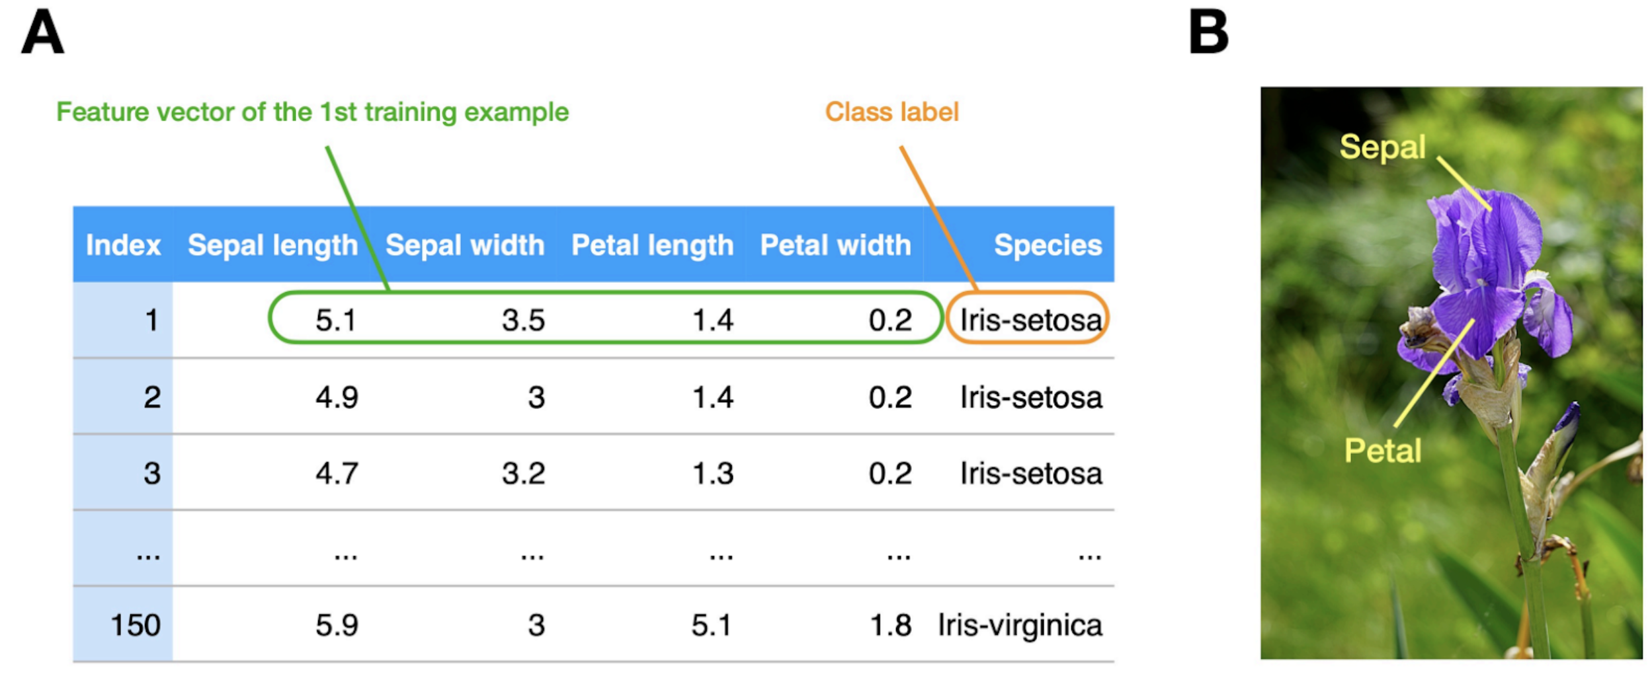Select the sepal width value 3.5
The height and width of the screenshot is (682, 1652).
tap(523, 321)
